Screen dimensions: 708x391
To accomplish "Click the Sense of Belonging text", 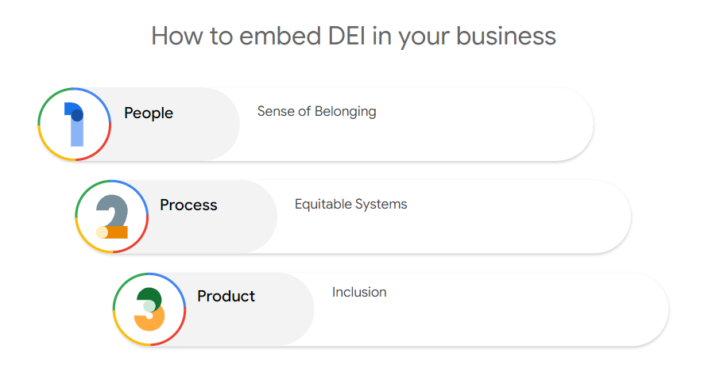I will [316, 112].
